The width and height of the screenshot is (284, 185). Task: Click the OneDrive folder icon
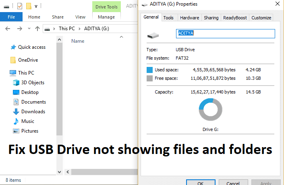[13, 60]
